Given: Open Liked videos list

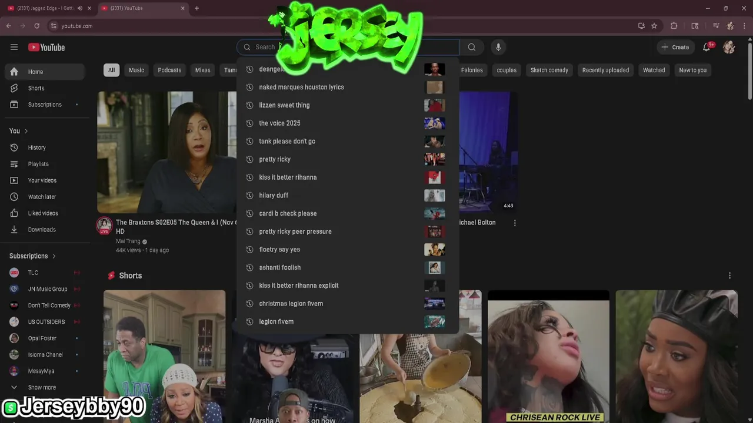Looking at the screenshot, I should [45, 213].
